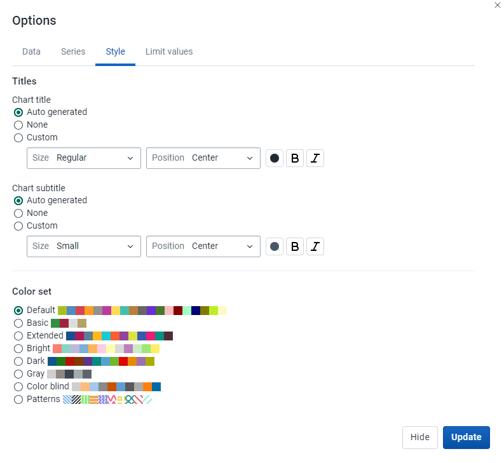Open chart title color picker
This screenshot has width=504, height=463.
(275, 158)
